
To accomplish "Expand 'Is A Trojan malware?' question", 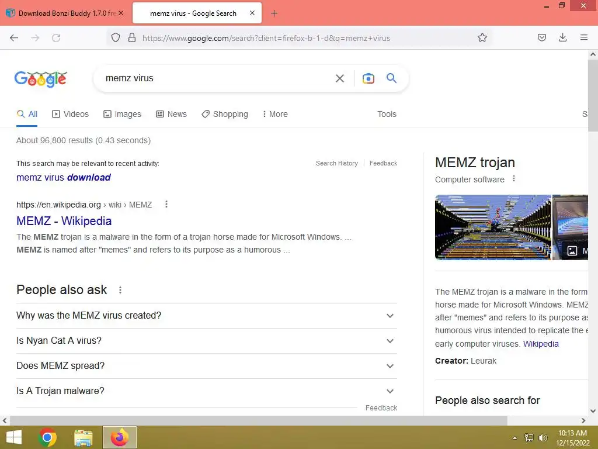I will 206,391.
